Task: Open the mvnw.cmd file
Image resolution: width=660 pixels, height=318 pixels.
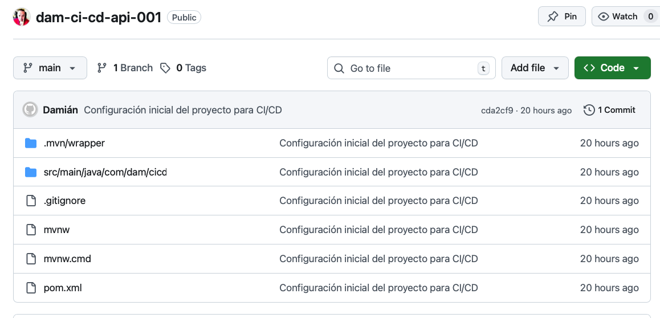Action: click(67, 259)
